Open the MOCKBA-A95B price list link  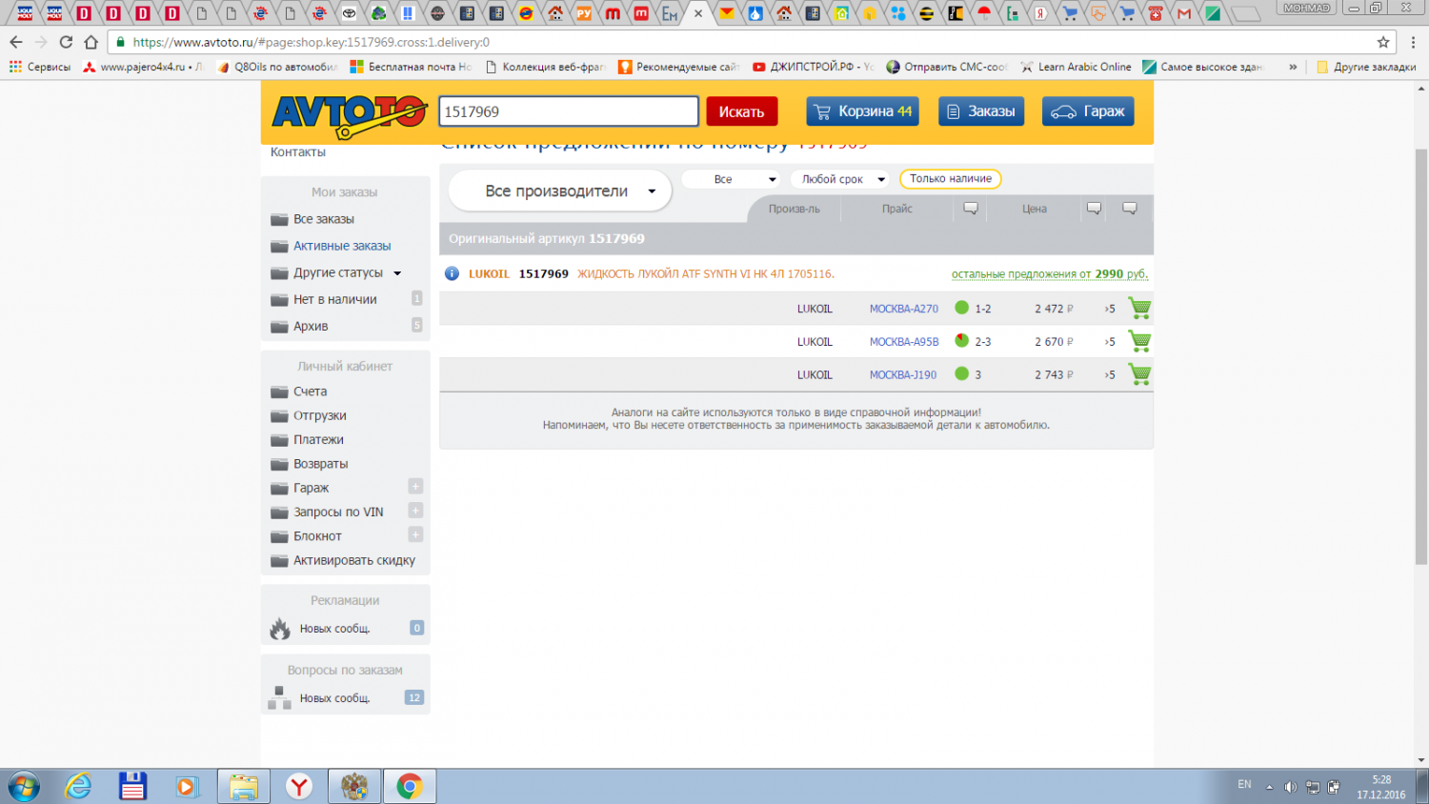[x=904, y=342]
